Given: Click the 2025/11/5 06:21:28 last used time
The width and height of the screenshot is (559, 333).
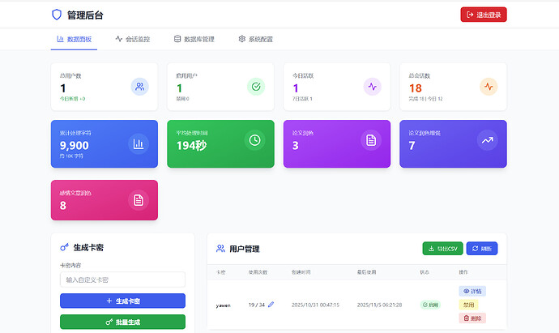Looking at the screenshot, I should 379,305.
